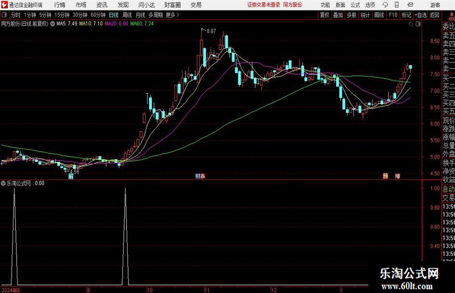Click the 标记 mark button

pos(406,15)
